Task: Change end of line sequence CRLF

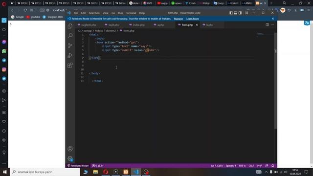Action: 251,166
